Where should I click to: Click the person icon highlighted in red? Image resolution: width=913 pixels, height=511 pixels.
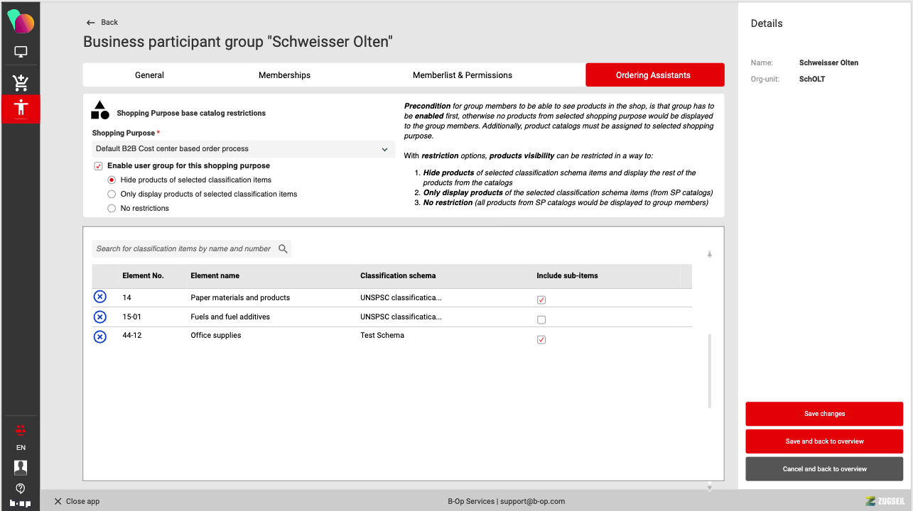(x=21, y=109)
